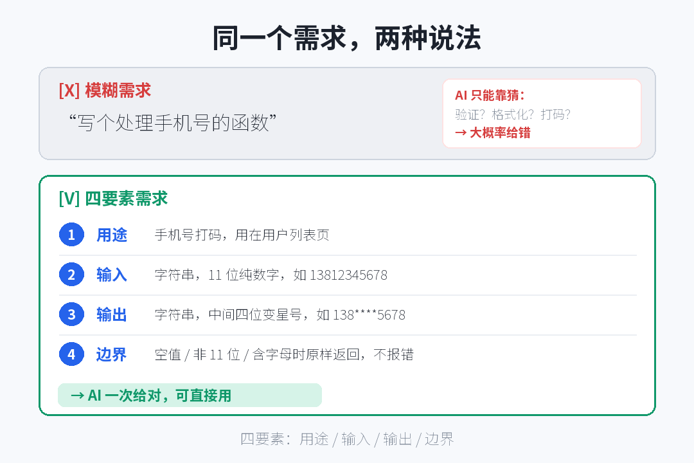Select the title 同一个需求，两种说法

point(346,38)
